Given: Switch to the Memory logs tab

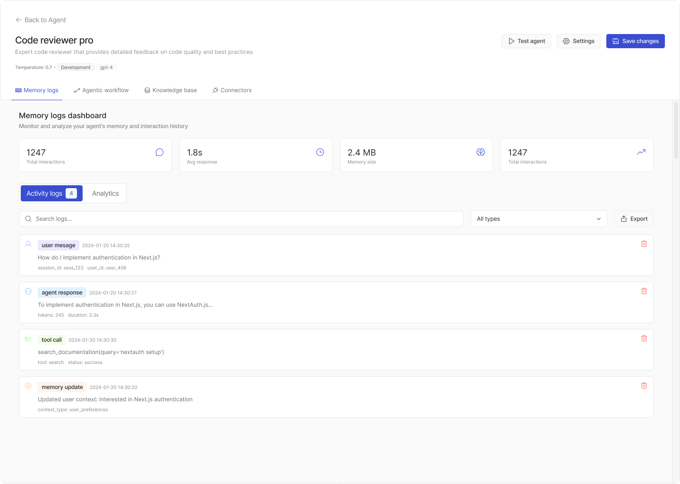Looking at the screenshot, I should pos(37,90).
